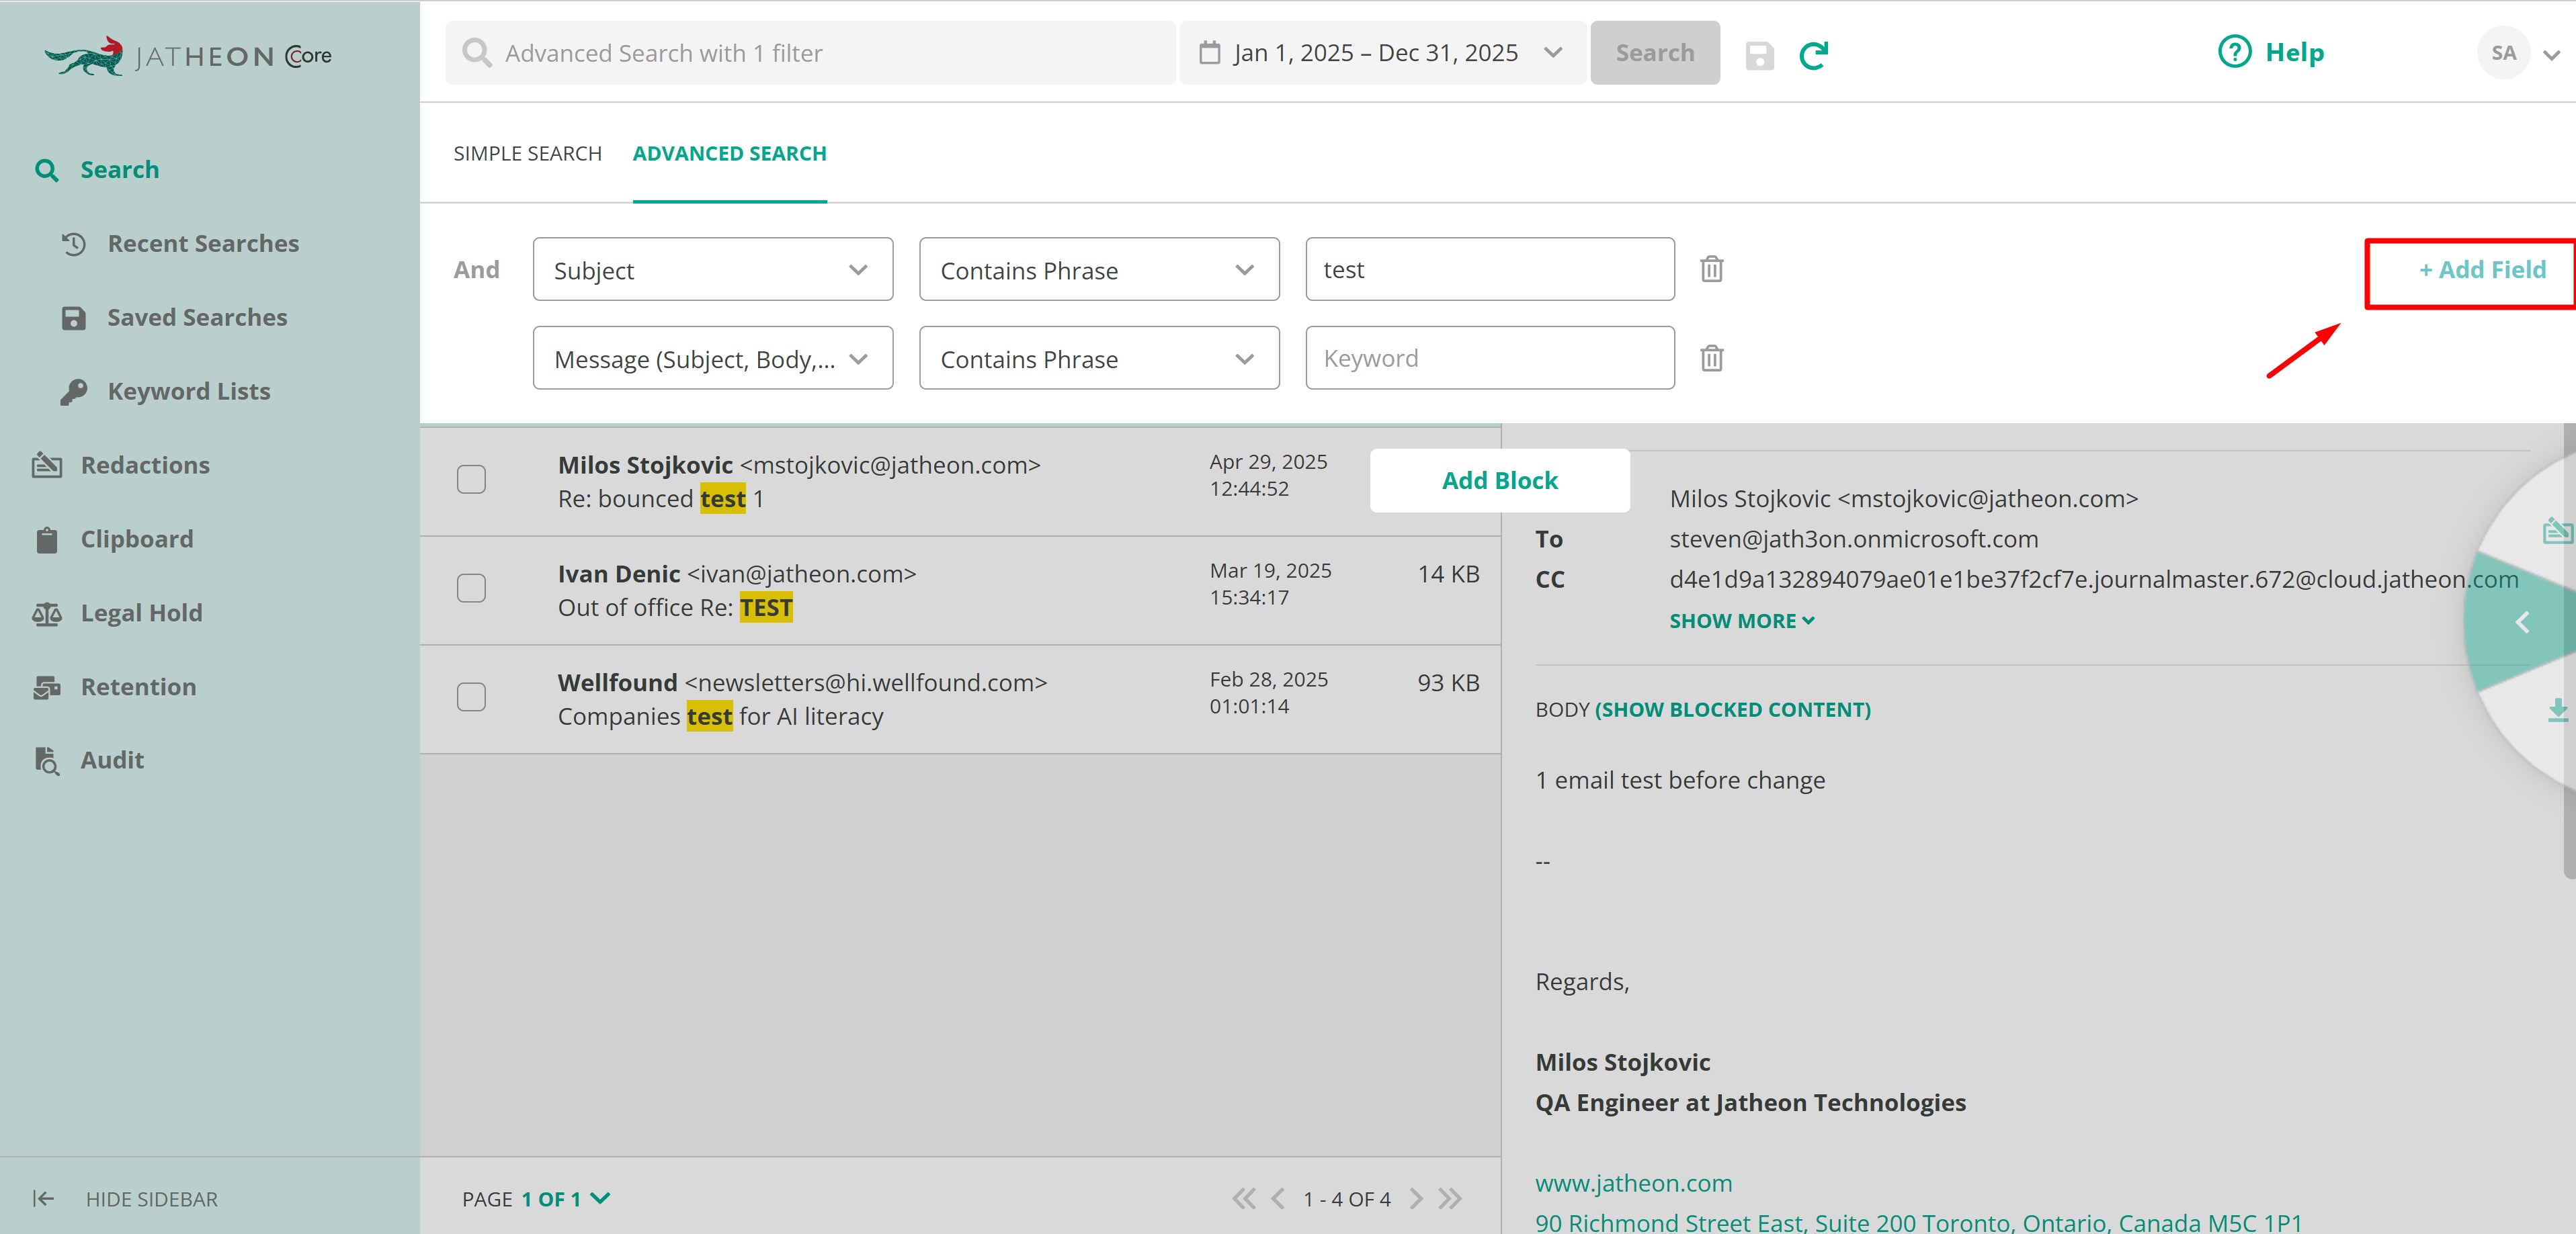Delete the Subject filter row with its trash icon
Image resolution: width=2576 pixels, height=1234 pixels.
(x=1711, y=269)
